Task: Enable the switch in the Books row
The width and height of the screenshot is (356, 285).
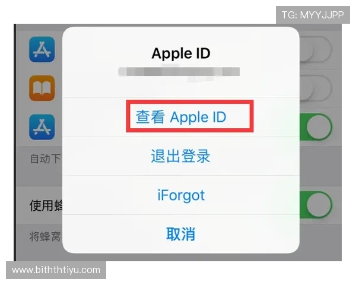Action: [316, 88]
